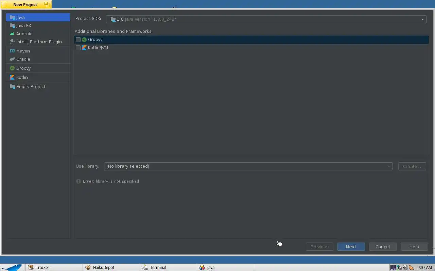
Task: Click the Project SDK dropdown arrow
Action: 422,19
